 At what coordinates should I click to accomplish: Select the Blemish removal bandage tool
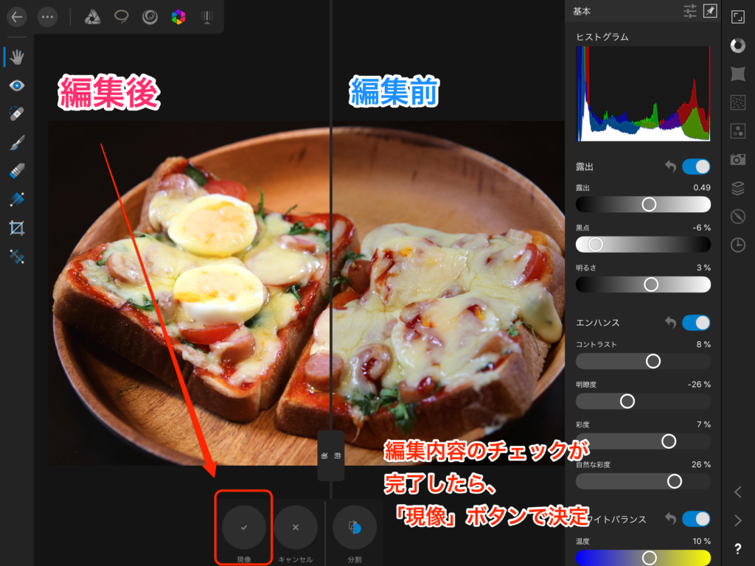point(18,114)
